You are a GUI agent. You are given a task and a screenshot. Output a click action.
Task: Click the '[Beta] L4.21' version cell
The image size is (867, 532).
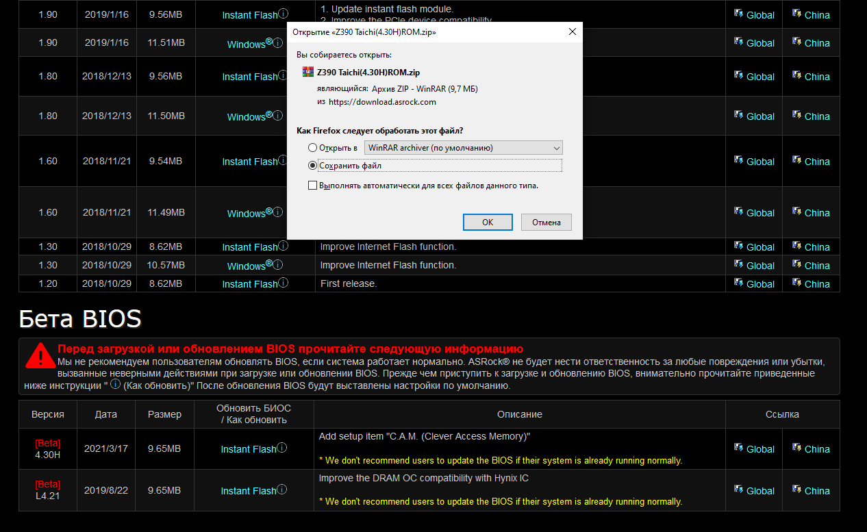click(48, 490)
